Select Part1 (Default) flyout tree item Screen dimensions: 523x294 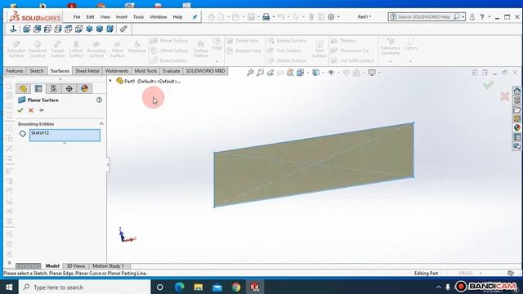tap(149, 81)
